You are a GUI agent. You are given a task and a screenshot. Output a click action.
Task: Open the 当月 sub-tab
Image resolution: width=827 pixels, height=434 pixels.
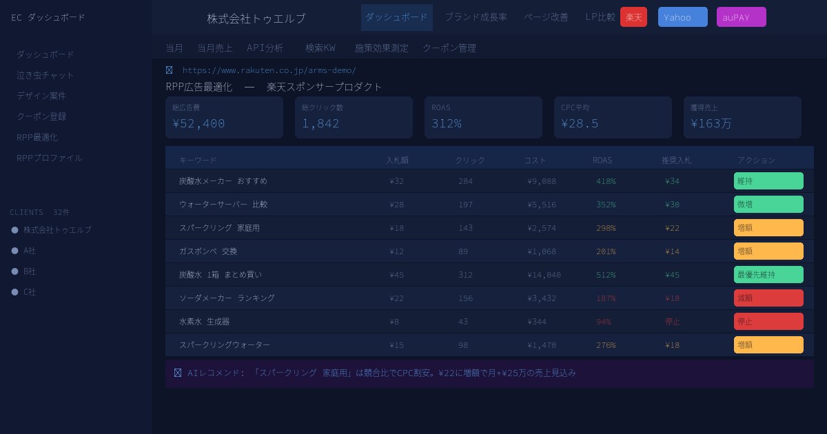[174, 48]
